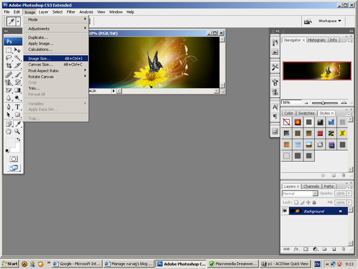
Task: Expand the Rotate Canvas submenu
Action: coord(55,77)
